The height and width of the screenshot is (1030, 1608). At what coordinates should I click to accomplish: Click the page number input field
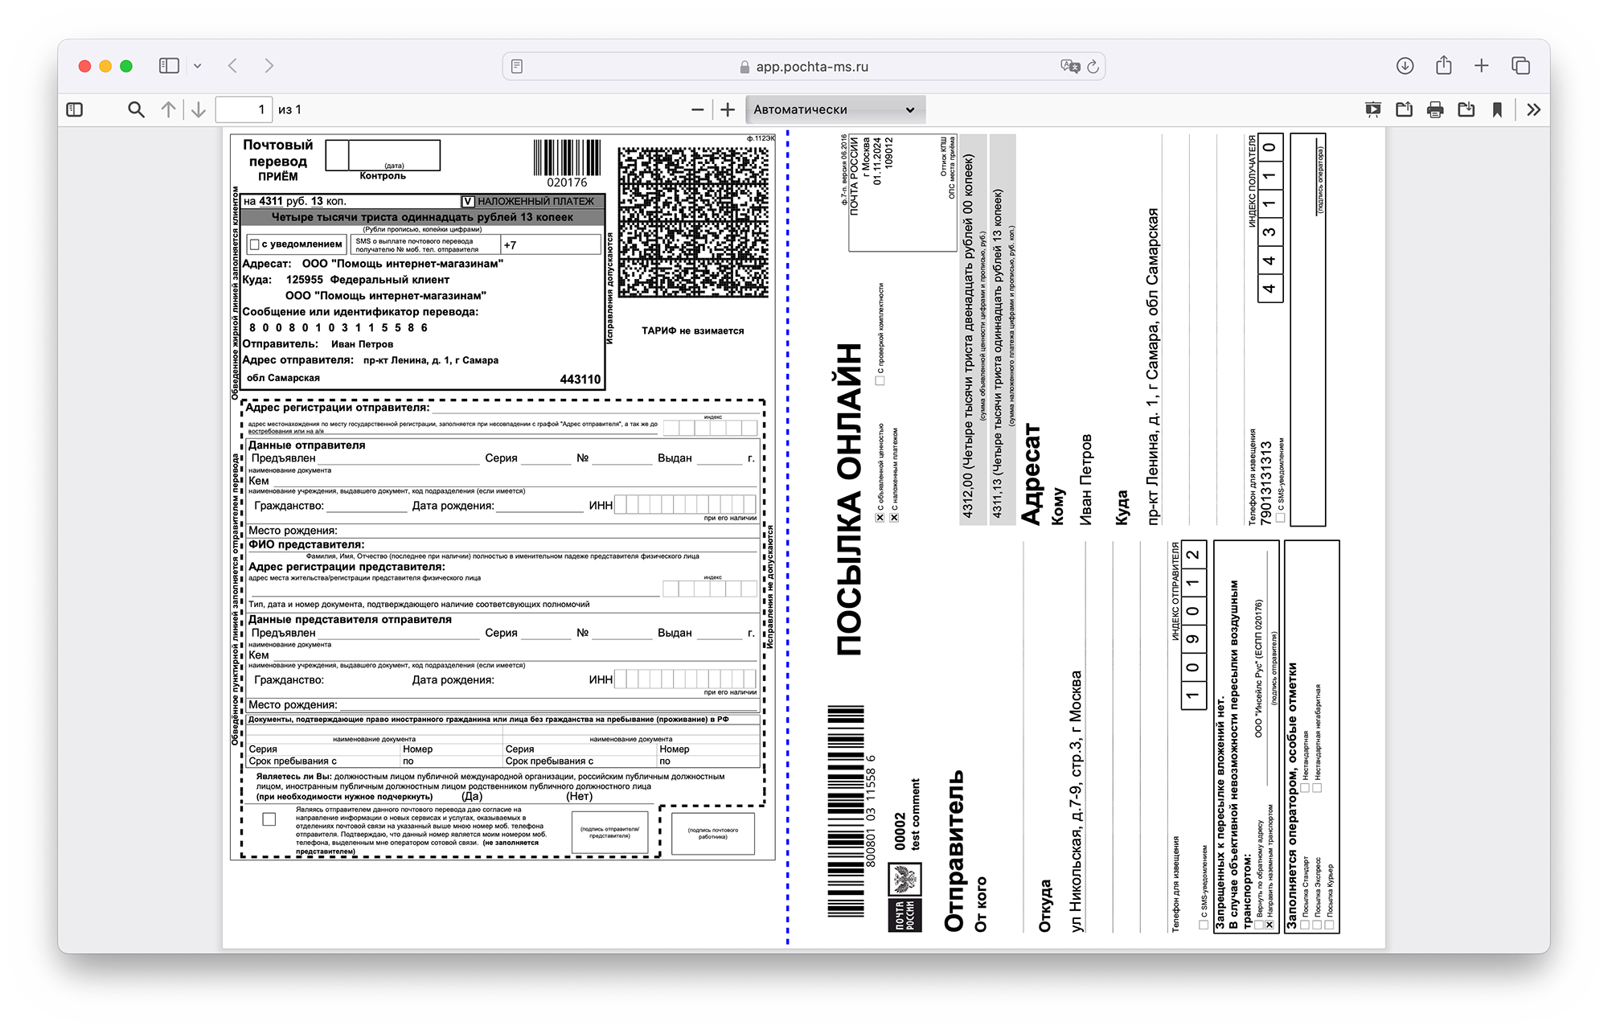pyautogui.click(x=244, y=109)
